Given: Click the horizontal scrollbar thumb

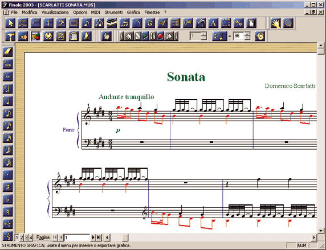Looking at the screenshot, I should pos(125,237).
